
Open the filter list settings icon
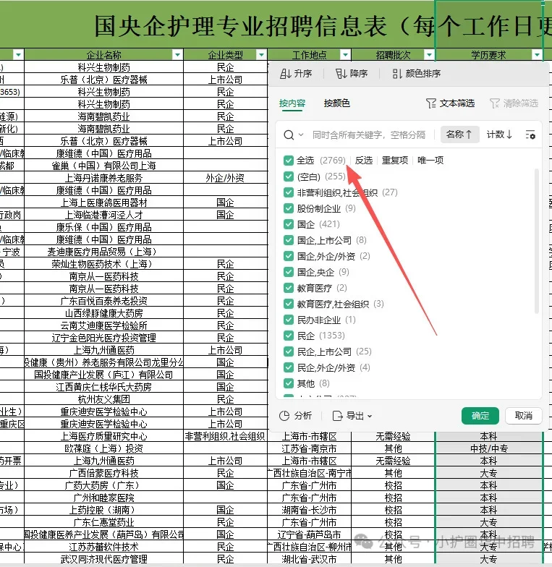[x=530, y=135]
